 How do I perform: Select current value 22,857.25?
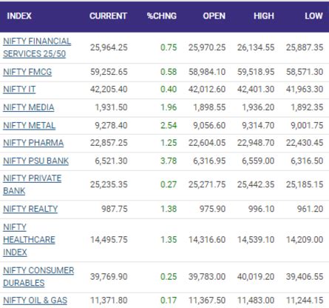coord(109,143)
